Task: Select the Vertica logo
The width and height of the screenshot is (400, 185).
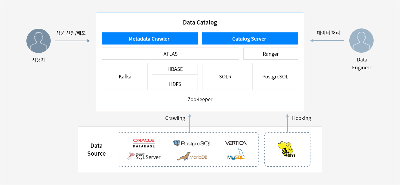Action: tap(236, 143)
